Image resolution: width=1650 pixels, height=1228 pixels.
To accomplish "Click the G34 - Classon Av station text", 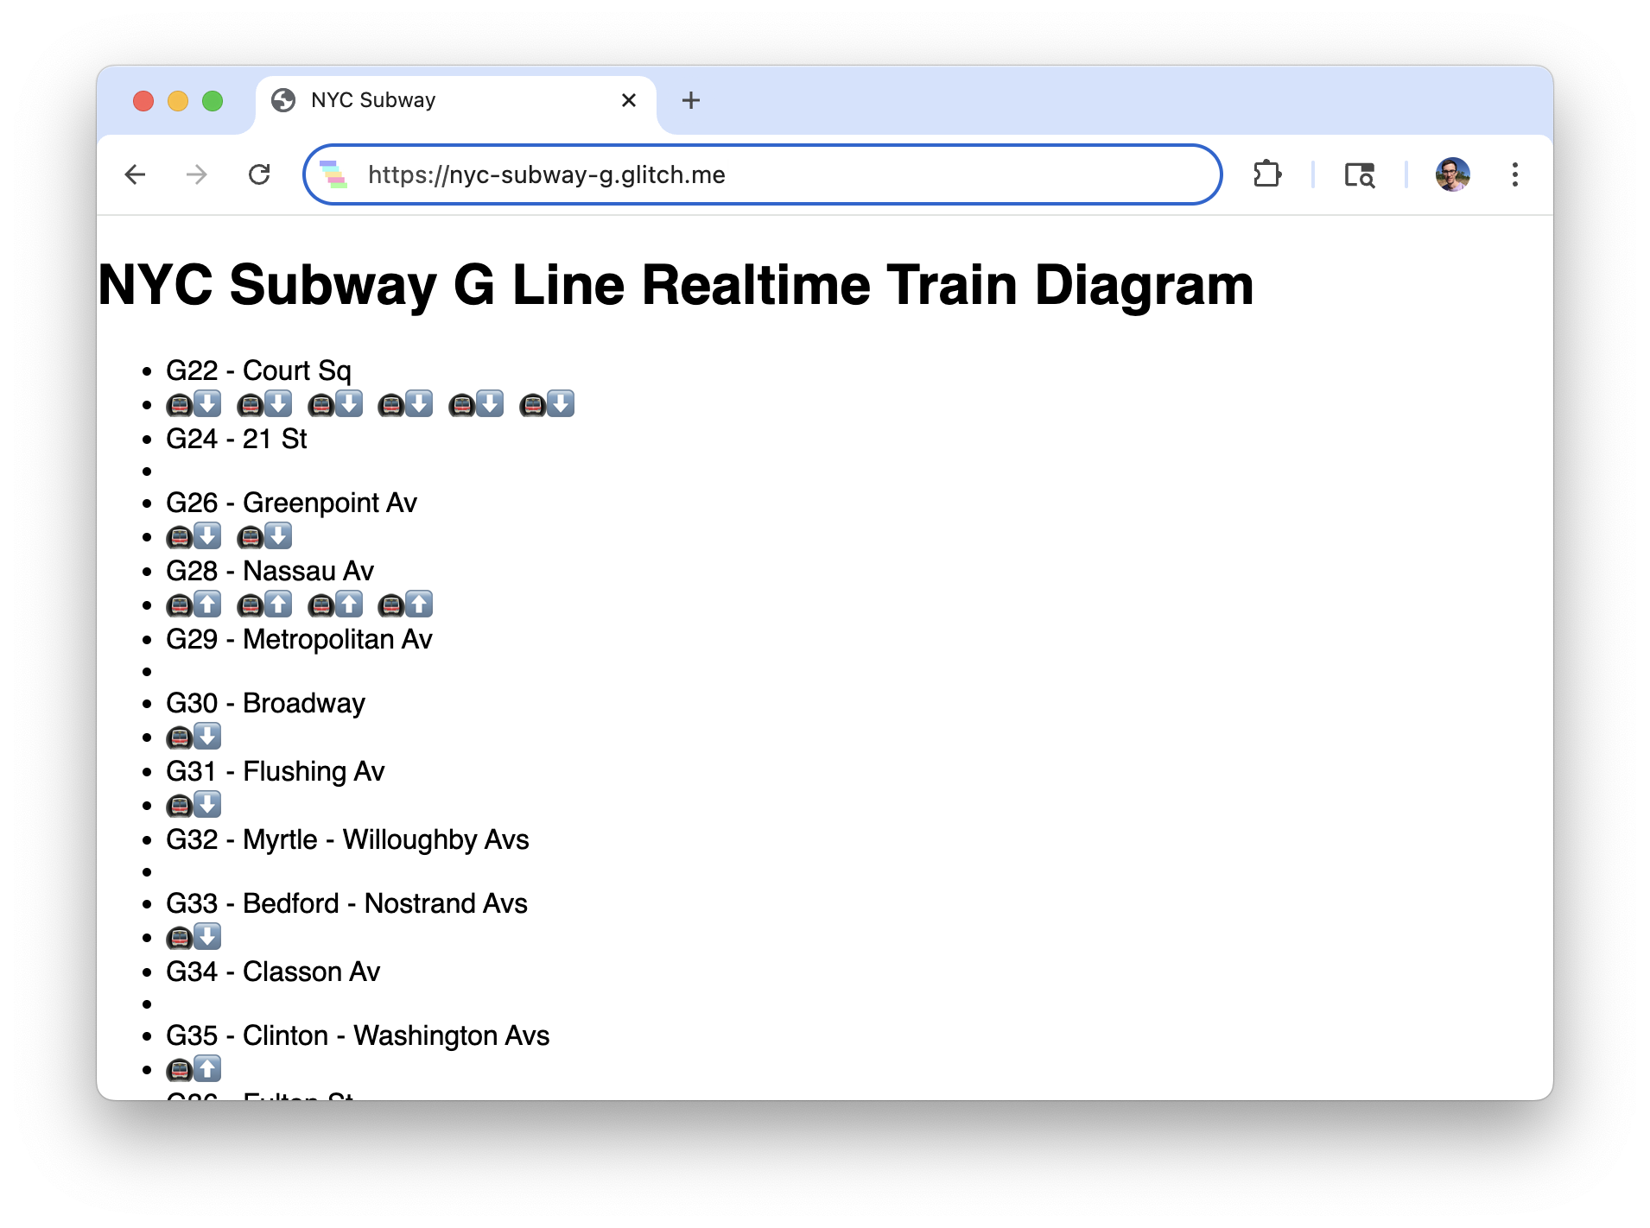I will coord(273,972).
